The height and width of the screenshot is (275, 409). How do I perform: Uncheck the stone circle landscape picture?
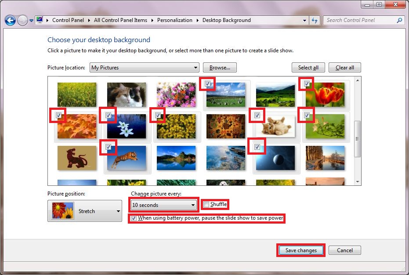click(x=207, y=84)
